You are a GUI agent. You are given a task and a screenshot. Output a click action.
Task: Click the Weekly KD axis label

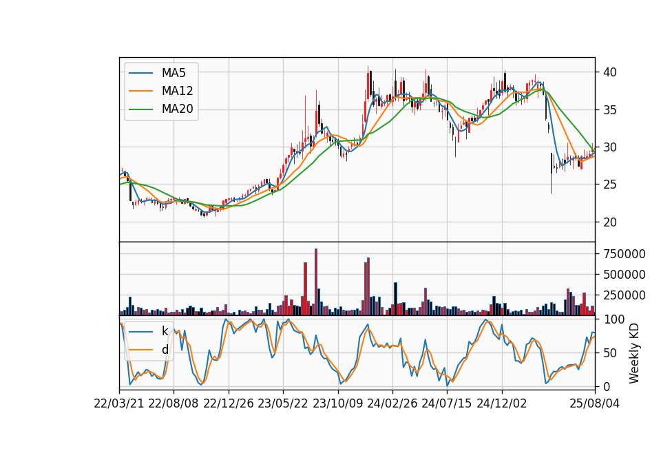(633, 354)
